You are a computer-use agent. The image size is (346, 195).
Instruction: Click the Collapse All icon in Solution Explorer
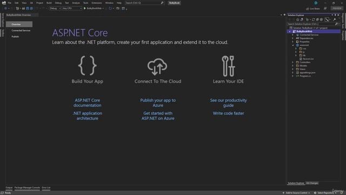click(317, 19)
